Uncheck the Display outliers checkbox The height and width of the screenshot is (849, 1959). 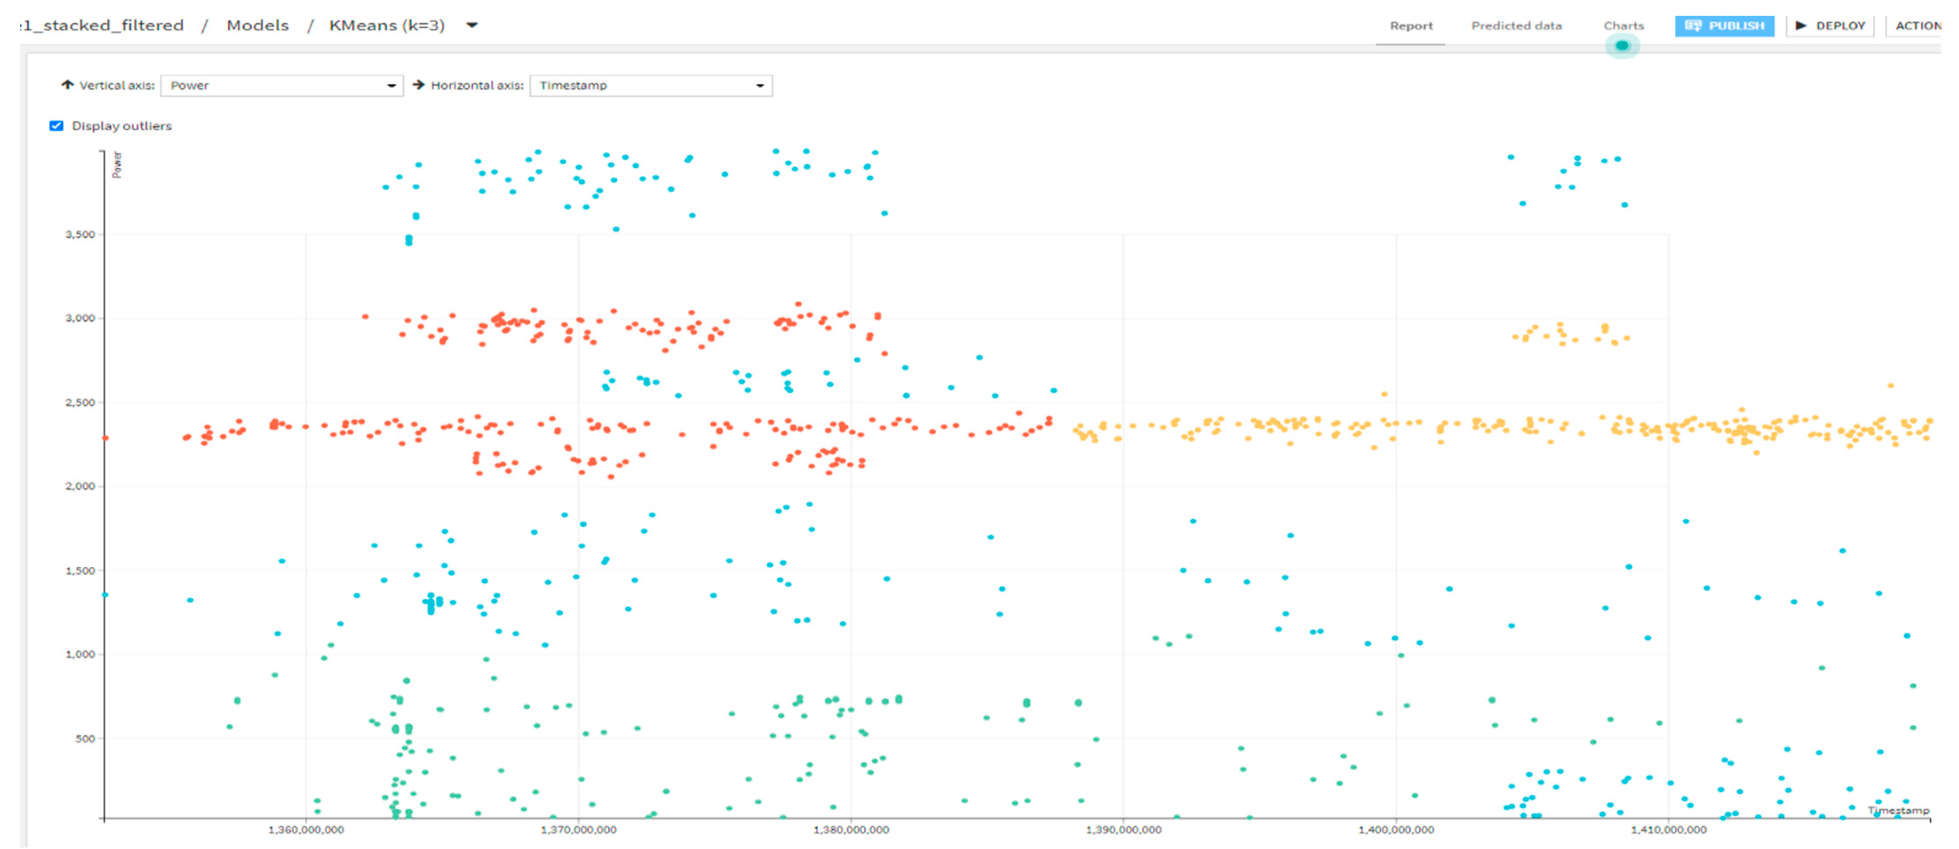point(56,126)
